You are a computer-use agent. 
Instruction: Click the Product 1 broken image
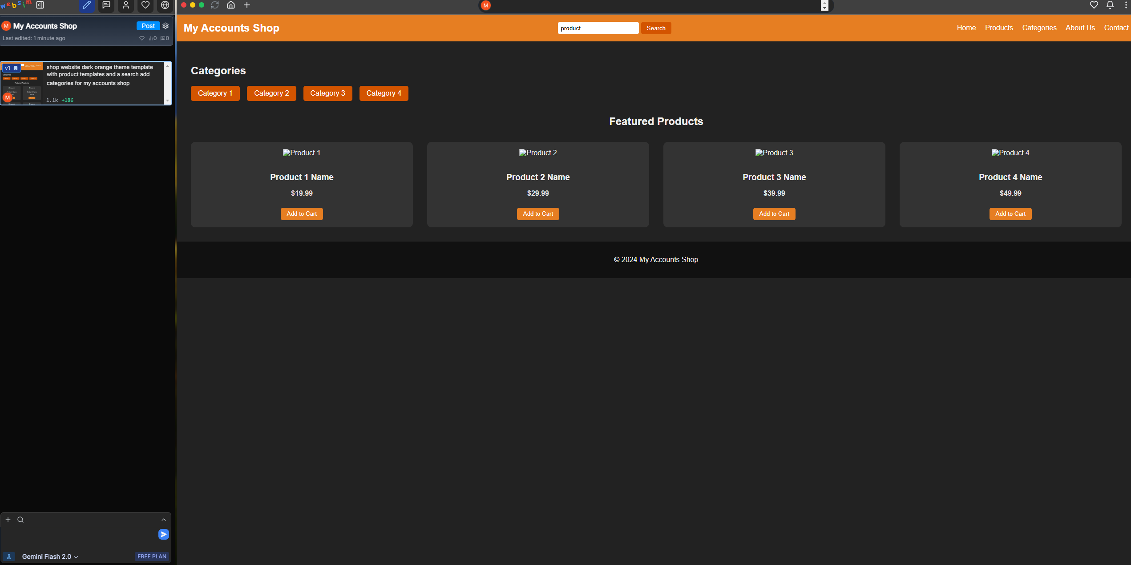302,153
